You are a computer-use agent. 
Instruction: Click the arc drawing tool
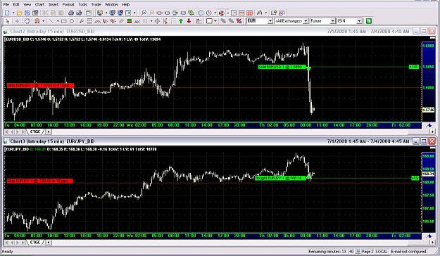click(x=98, y=21)
